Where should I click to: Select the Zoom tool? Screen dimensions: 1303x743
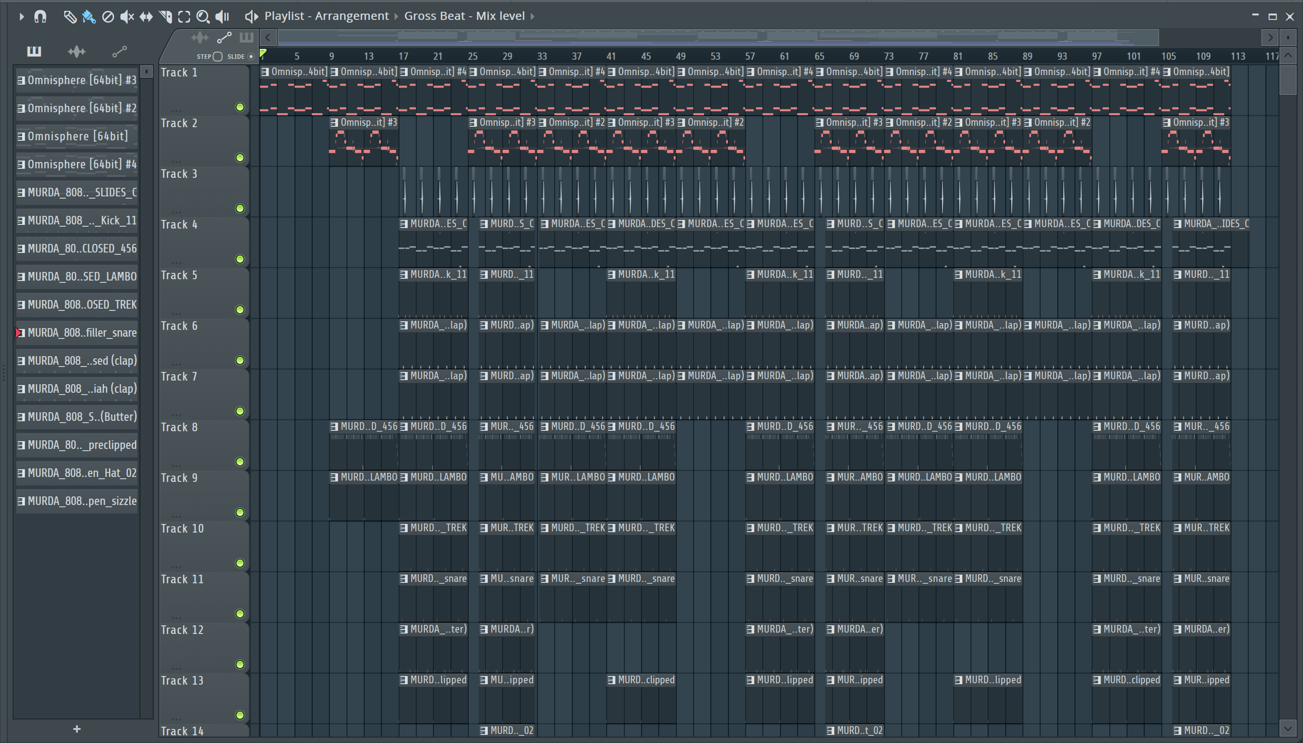click(x=203, y=16)
